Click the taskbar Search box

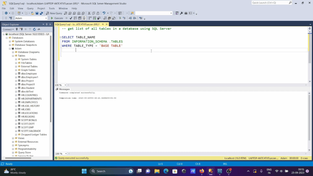111,171
